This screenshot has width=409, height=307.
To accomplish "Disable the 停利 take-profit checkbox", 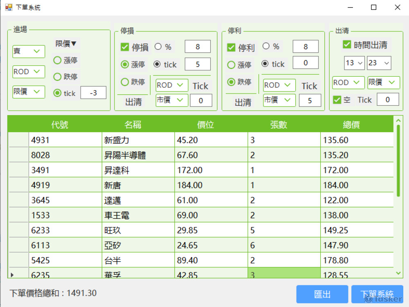I will coord(232,47).
